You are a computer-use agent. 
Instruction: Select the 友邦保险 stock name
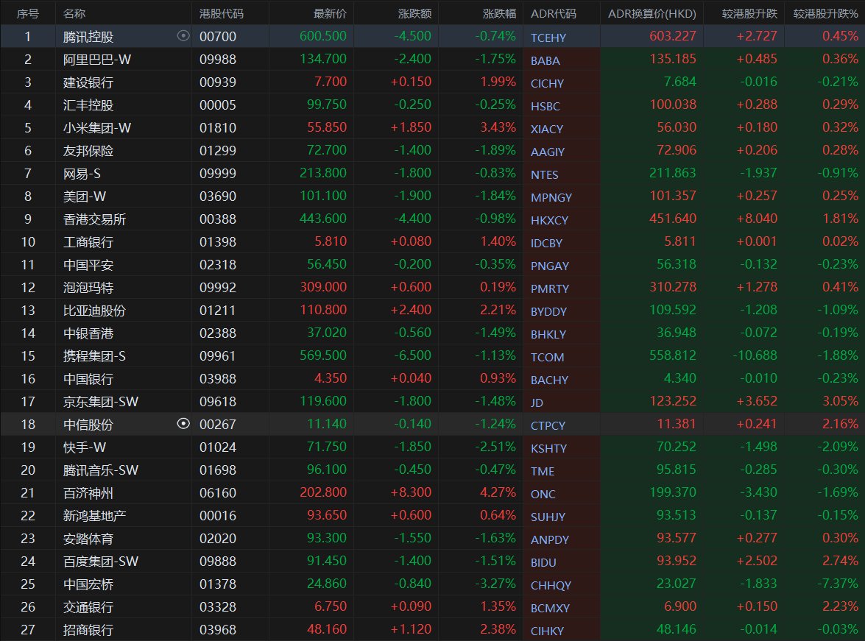tap(88, 151)
